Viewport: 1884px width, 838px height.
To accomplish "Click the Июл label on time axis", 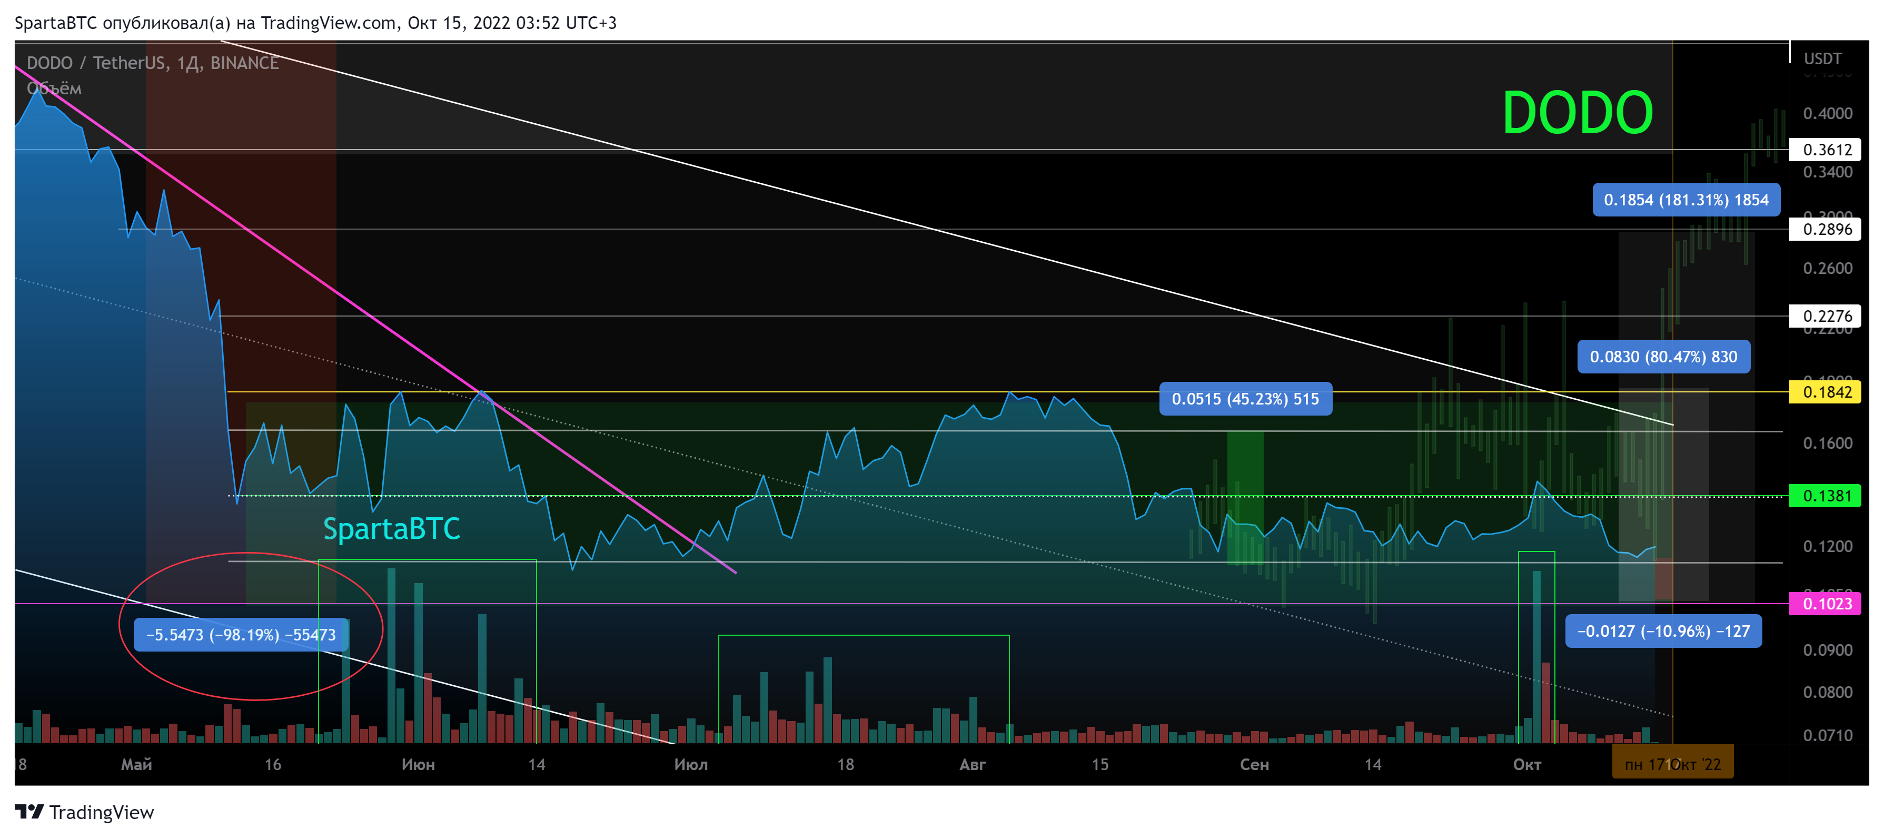I will 691,765.
